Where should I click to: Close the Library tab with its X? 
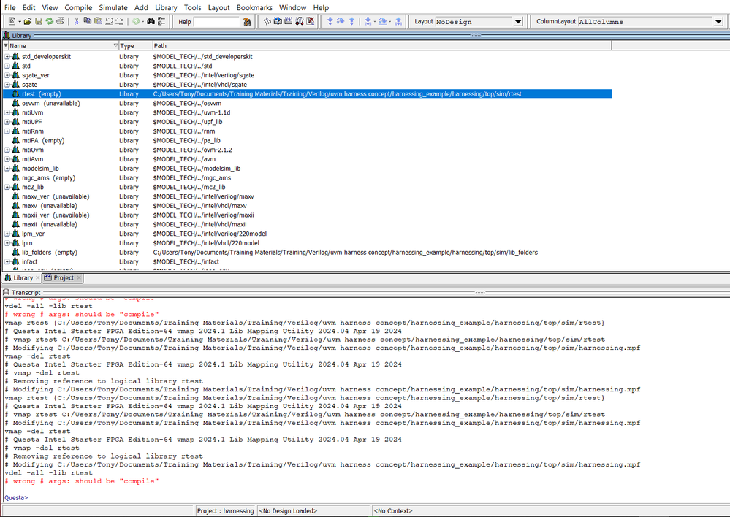pos(37,278)
